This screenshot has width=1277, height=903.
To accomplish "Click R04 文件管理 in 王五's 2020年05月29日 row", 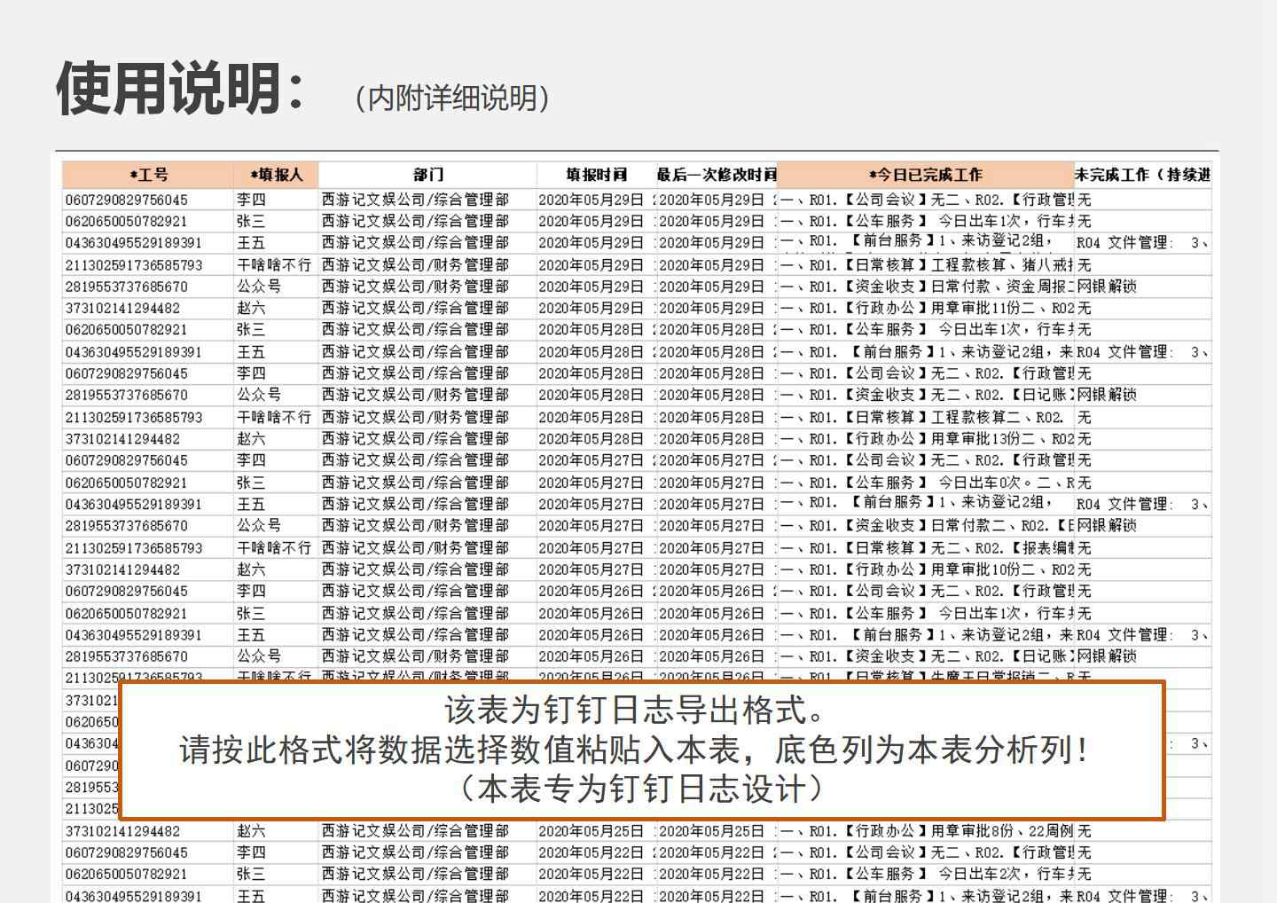I will 1143,242.
